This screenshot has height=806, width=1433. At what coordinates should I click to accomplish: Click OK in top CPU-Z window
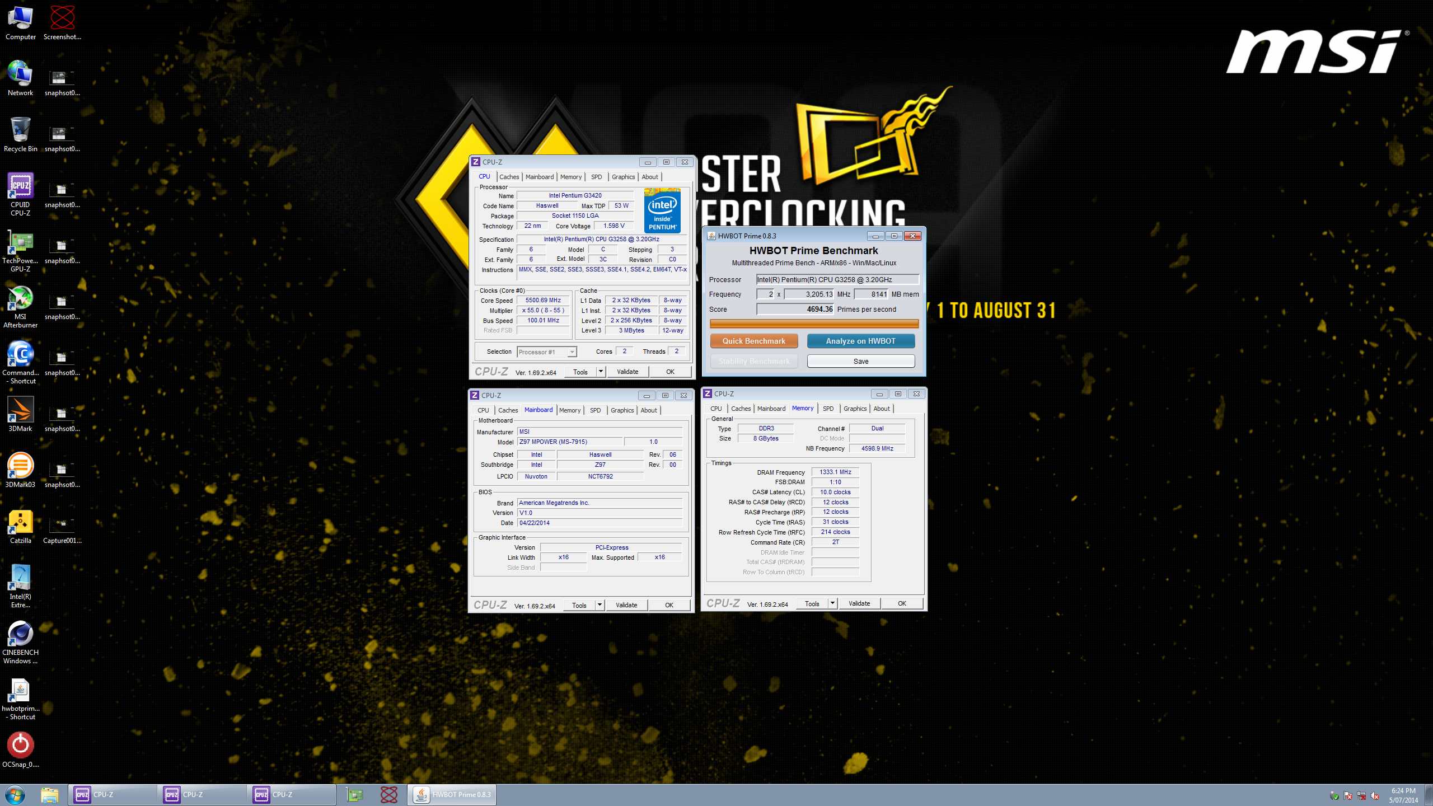(670, 372)
